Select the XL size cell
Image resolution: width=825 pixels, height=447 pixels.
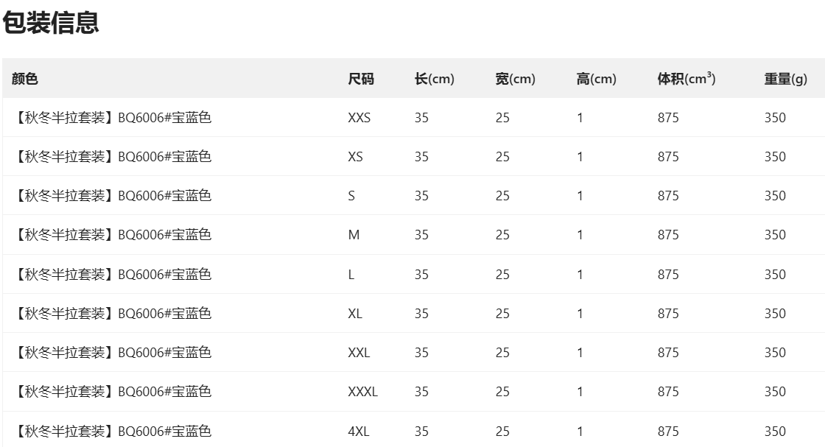click(355, 314)
